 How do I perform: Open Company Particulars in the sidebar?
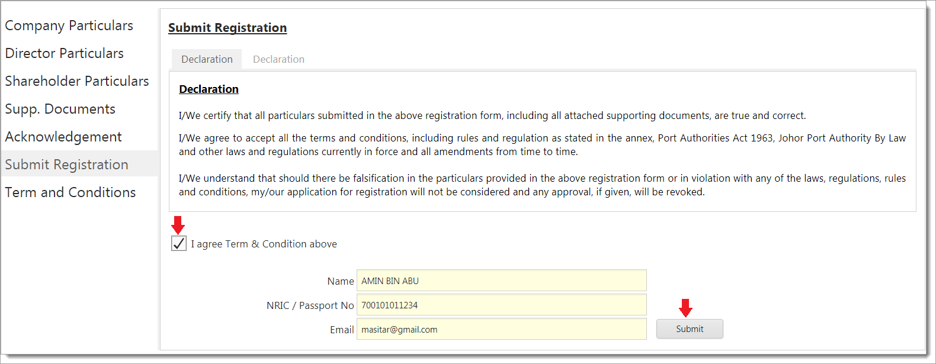tap(69, 25)
